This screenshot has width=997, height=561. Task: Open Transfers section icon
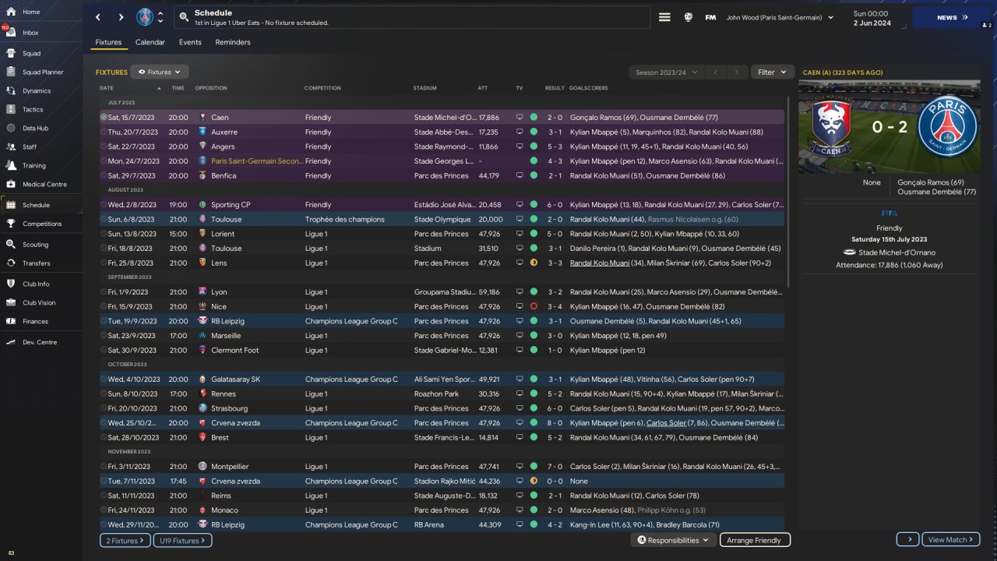pos(12,263)
